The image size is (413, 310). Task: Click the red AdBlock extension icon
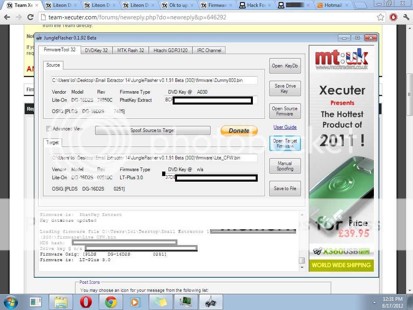(x=393, y=17)
